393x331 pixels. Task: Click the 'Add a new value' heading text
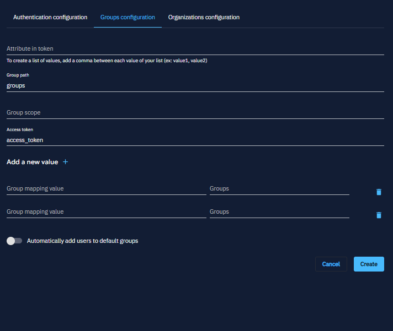[x=32, y=162]
